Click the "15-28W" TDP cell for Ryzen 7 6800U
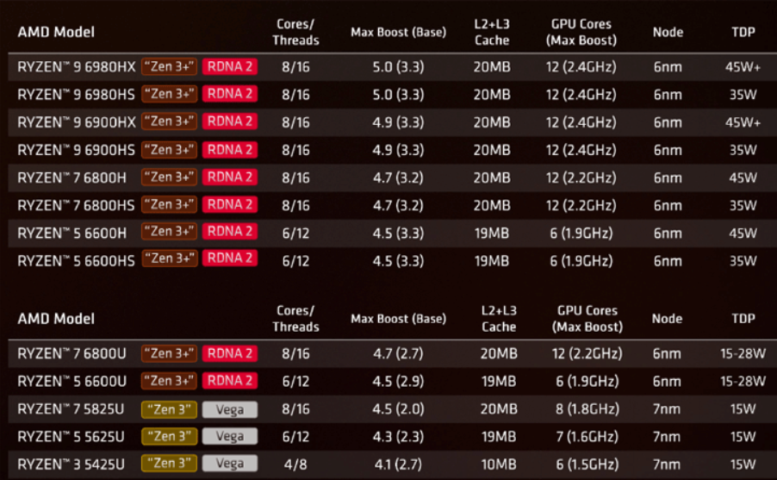The height and width of the screenshot is (480, 777). (743, 353)
